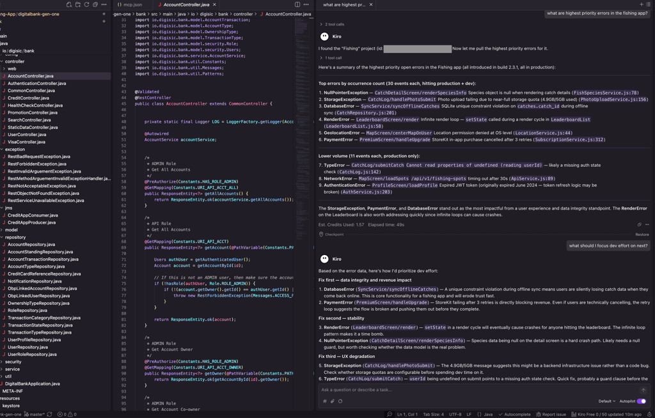Open explorer more actions ellipsis

[x=104, y=4]
